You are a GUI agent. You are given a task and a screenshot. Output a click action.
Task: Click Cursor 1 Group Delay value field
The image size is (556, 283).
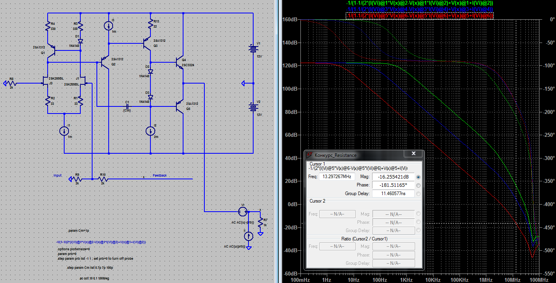[393, 194]
